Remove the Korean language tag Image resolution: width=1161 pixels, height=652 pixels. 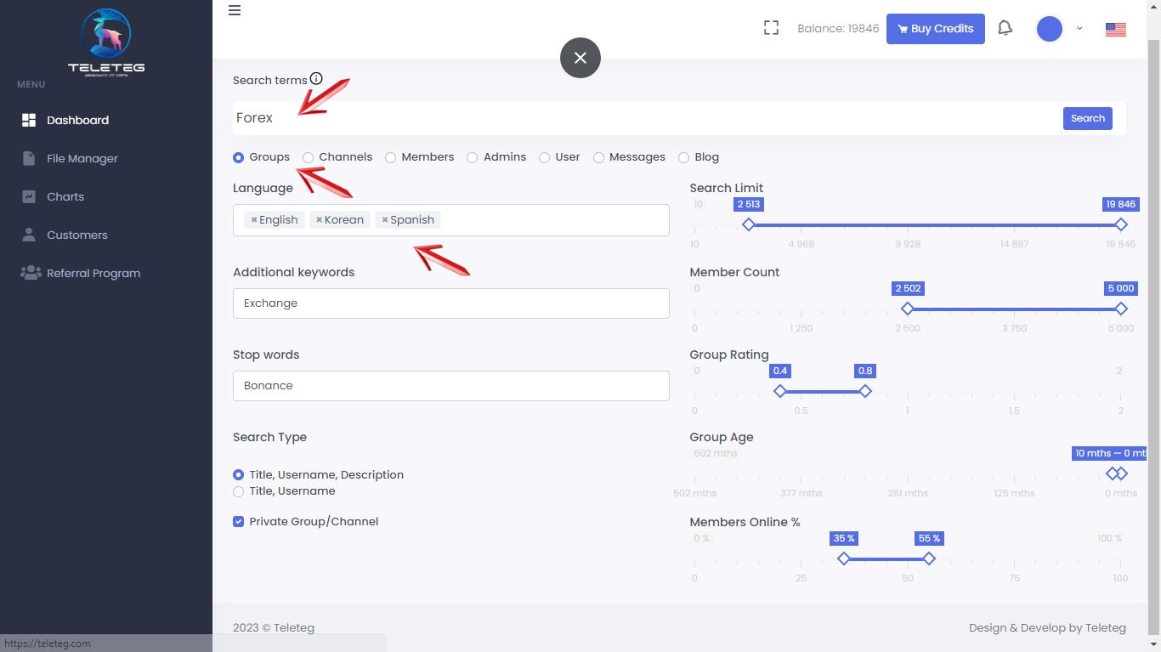pyautogui.click(x=319, y=220)
